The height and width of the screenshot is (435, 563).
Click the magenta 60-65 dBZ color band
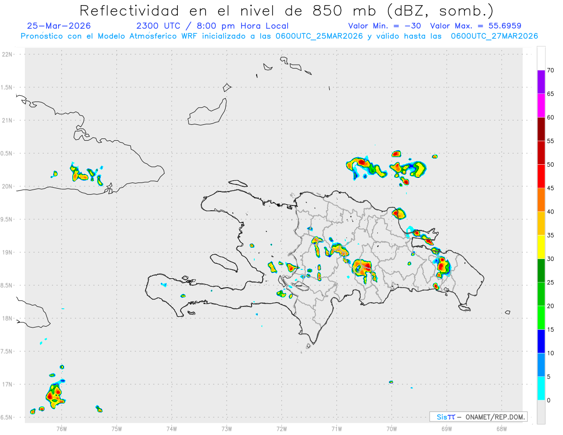(x=541, y=106)
